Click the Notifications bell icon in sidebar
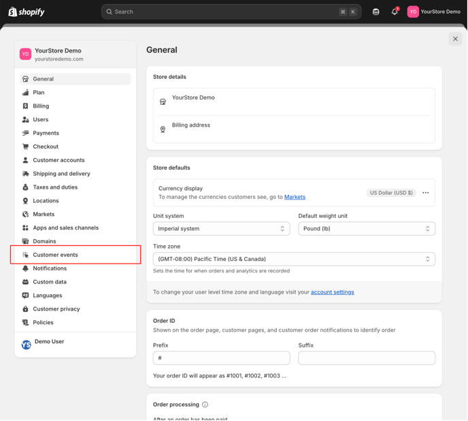468x421 pixels. click(26, 268)
